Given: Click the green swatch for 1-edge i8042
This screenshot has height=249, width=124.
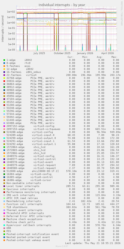Looking at the screenshot, I should (x=4, y=60).
